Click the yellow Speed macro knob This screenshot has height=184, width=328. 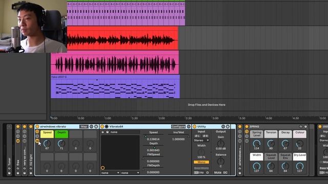pyautogui.click(x=47, y=144)
